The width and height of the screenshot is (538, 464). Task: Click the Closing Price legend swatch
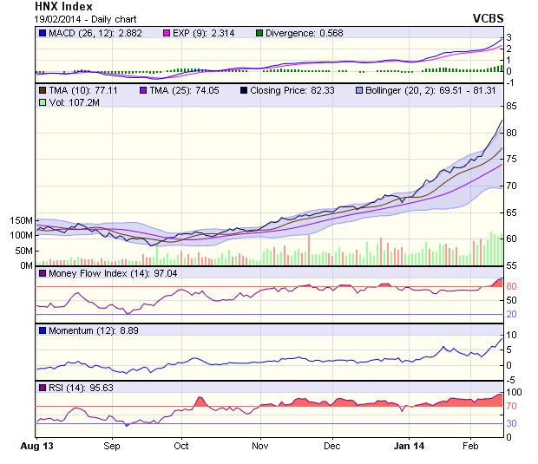pyautogui.click(x=243, y=89)
